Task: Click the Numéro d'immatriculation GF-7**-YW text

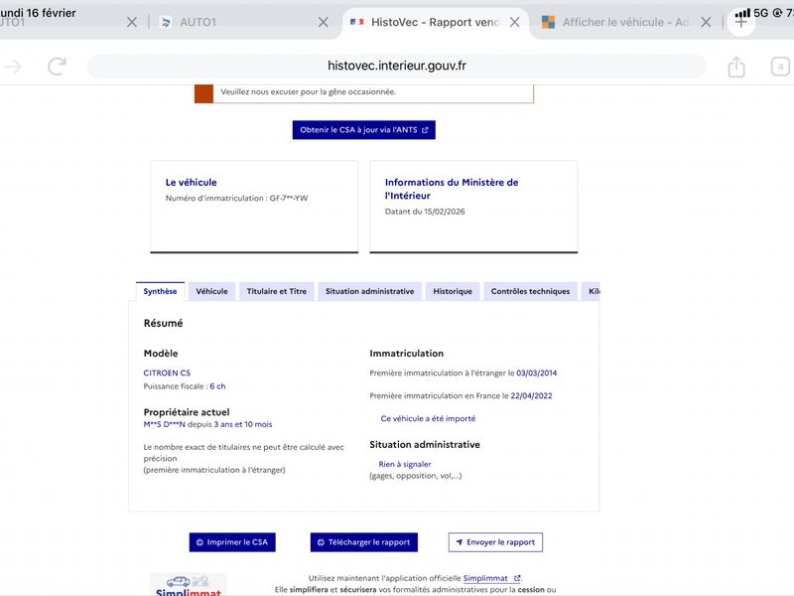Action: click(x=236, y=198)
